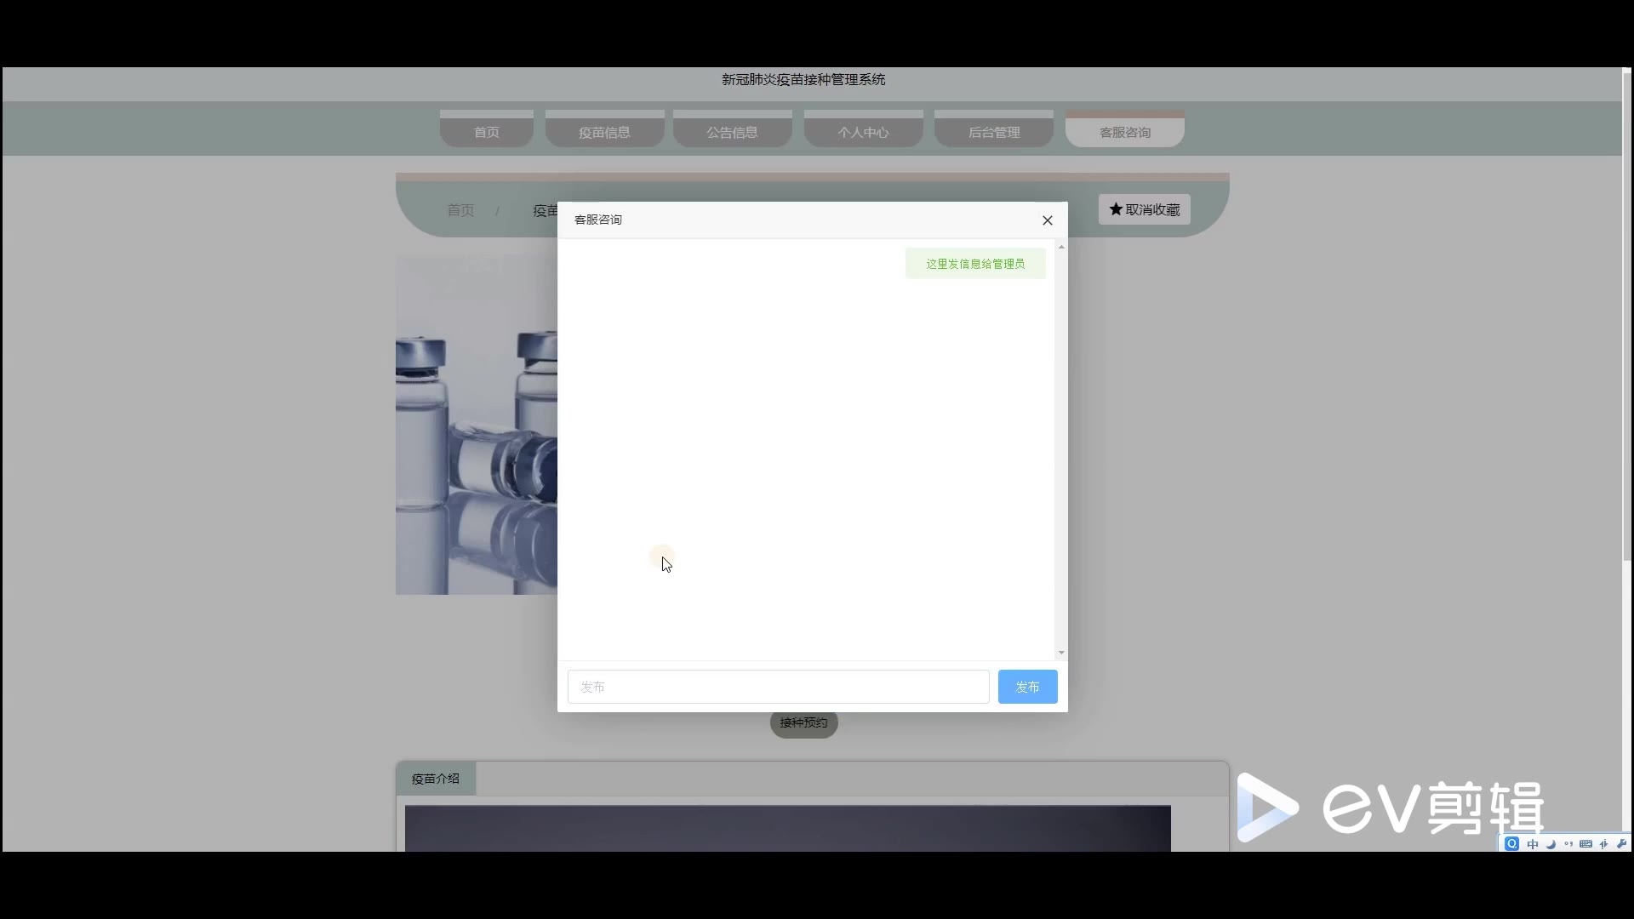
Task: Select the 疫苗介绍 tab
Action: pos(436,779)
